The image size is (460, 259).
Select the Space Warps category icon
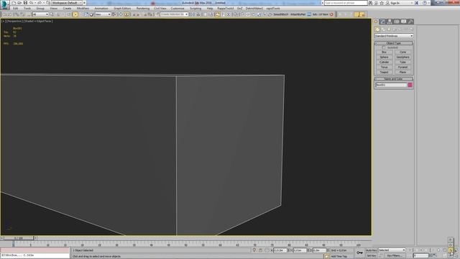click(405, 29)
